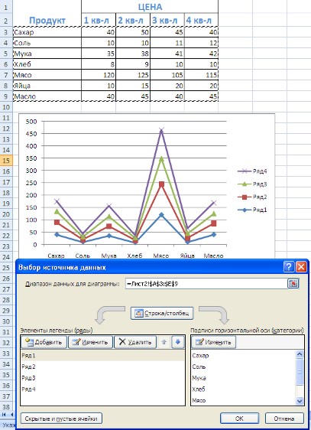This screenshot has height=430, width=311.
Task: Select the Яйца cell in the table
Action: coord(47,86)
